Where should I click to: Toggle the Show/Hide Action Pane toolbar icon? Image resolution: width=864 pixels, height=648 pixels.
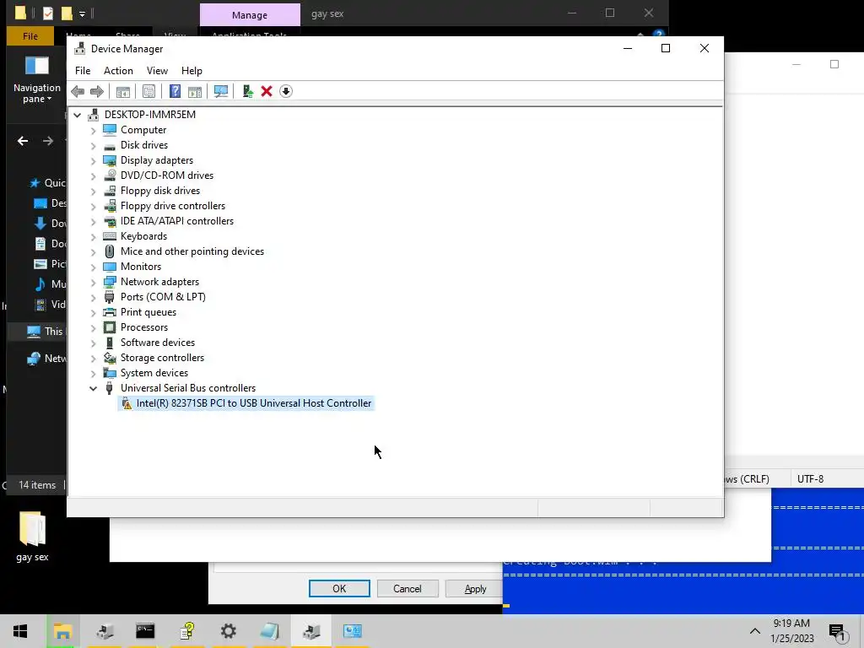tap(195, 91)
